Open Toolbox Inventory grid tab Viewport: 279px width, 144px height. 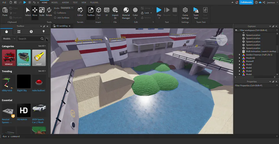pyautogui.click(x=19, y=32)
